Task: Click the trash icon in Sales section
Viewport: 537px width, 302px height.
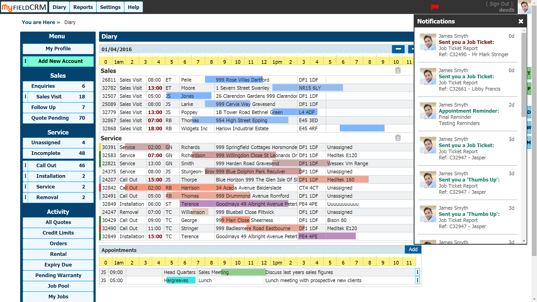Action: [398, 70]
